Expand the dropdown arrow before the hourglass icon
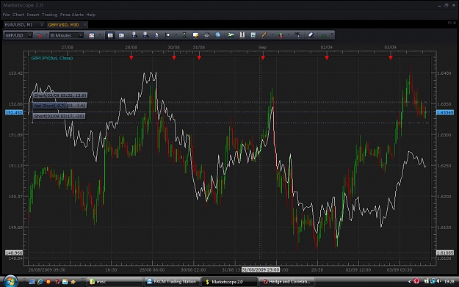The width and height of the screenshot is (459, 287). pyautogui.click(x=176, y=35)
